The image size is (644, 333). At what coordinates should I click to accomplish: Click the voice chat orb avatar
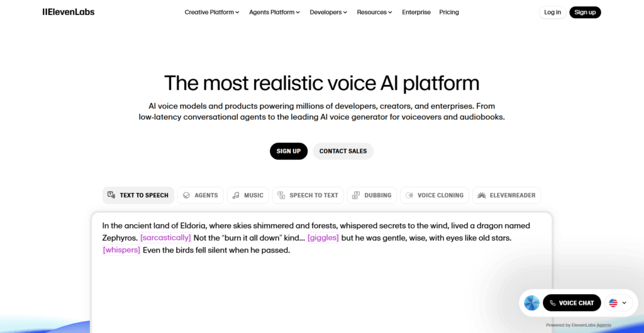tap(531, 303)
